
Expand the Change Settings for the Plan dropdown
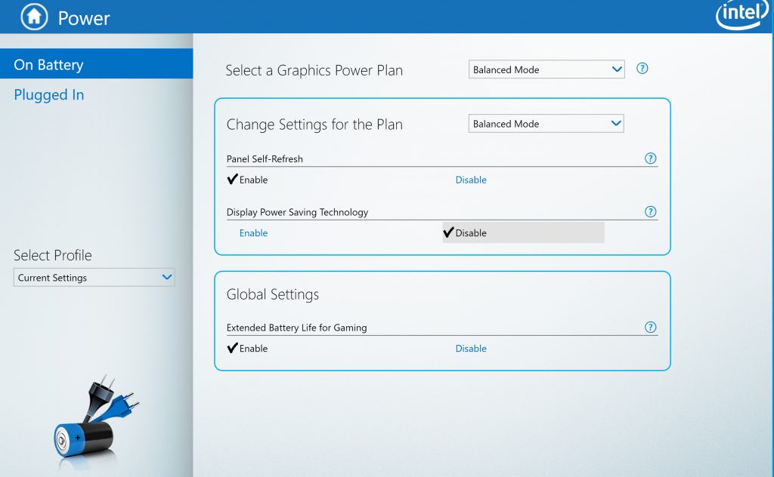tap(546, 124)
